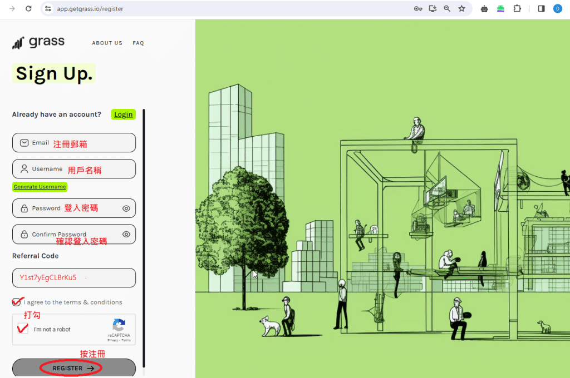Click the reCAPTCHA logo
Screen dimensions: 570x378
click(119, 325)
